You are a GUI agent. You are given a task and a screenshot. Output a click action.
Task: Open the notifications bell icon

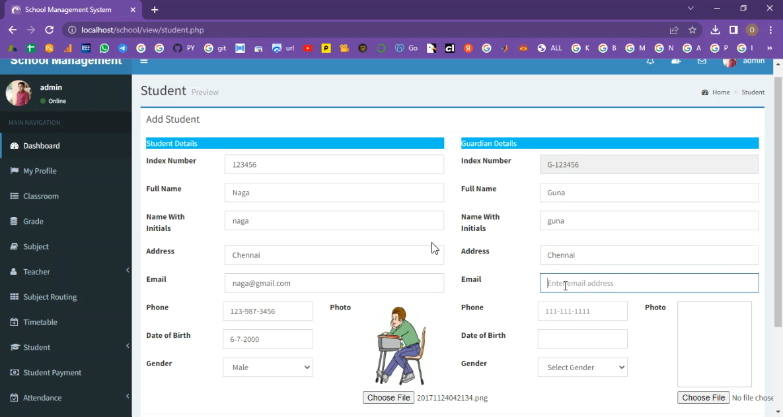650,61
